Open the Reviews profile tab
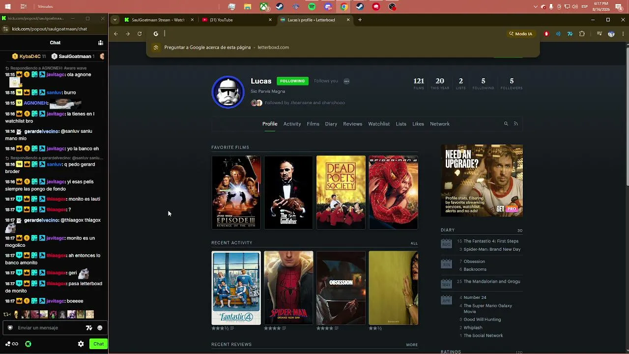Image resolution: width=629 pixels, height=354 pixels. (x=352, y=124)
